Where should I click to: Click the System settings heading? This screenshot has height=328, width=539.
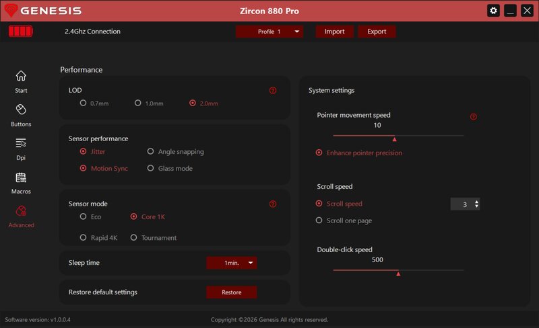point(331,90)
